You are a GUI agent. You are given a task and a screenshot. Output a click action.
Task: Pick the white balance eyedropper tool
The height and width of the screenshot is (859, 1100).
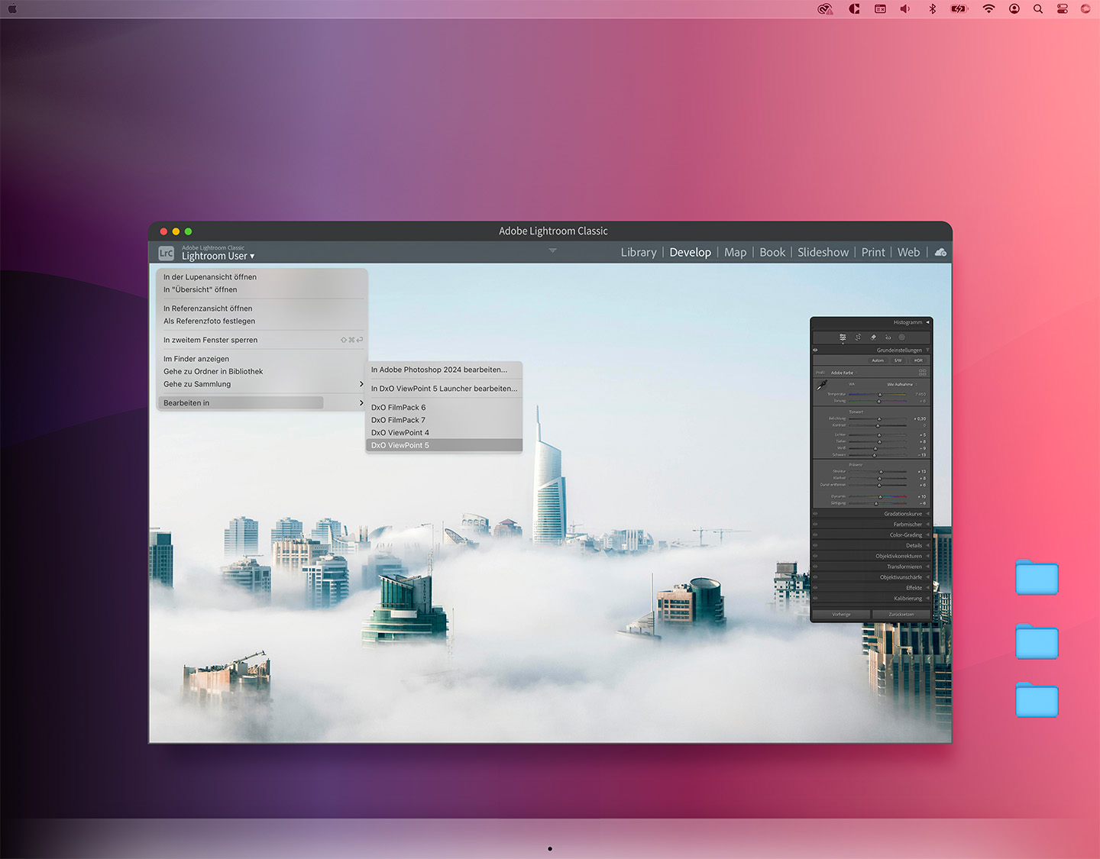pyautogui.click(x=822, y=386)
